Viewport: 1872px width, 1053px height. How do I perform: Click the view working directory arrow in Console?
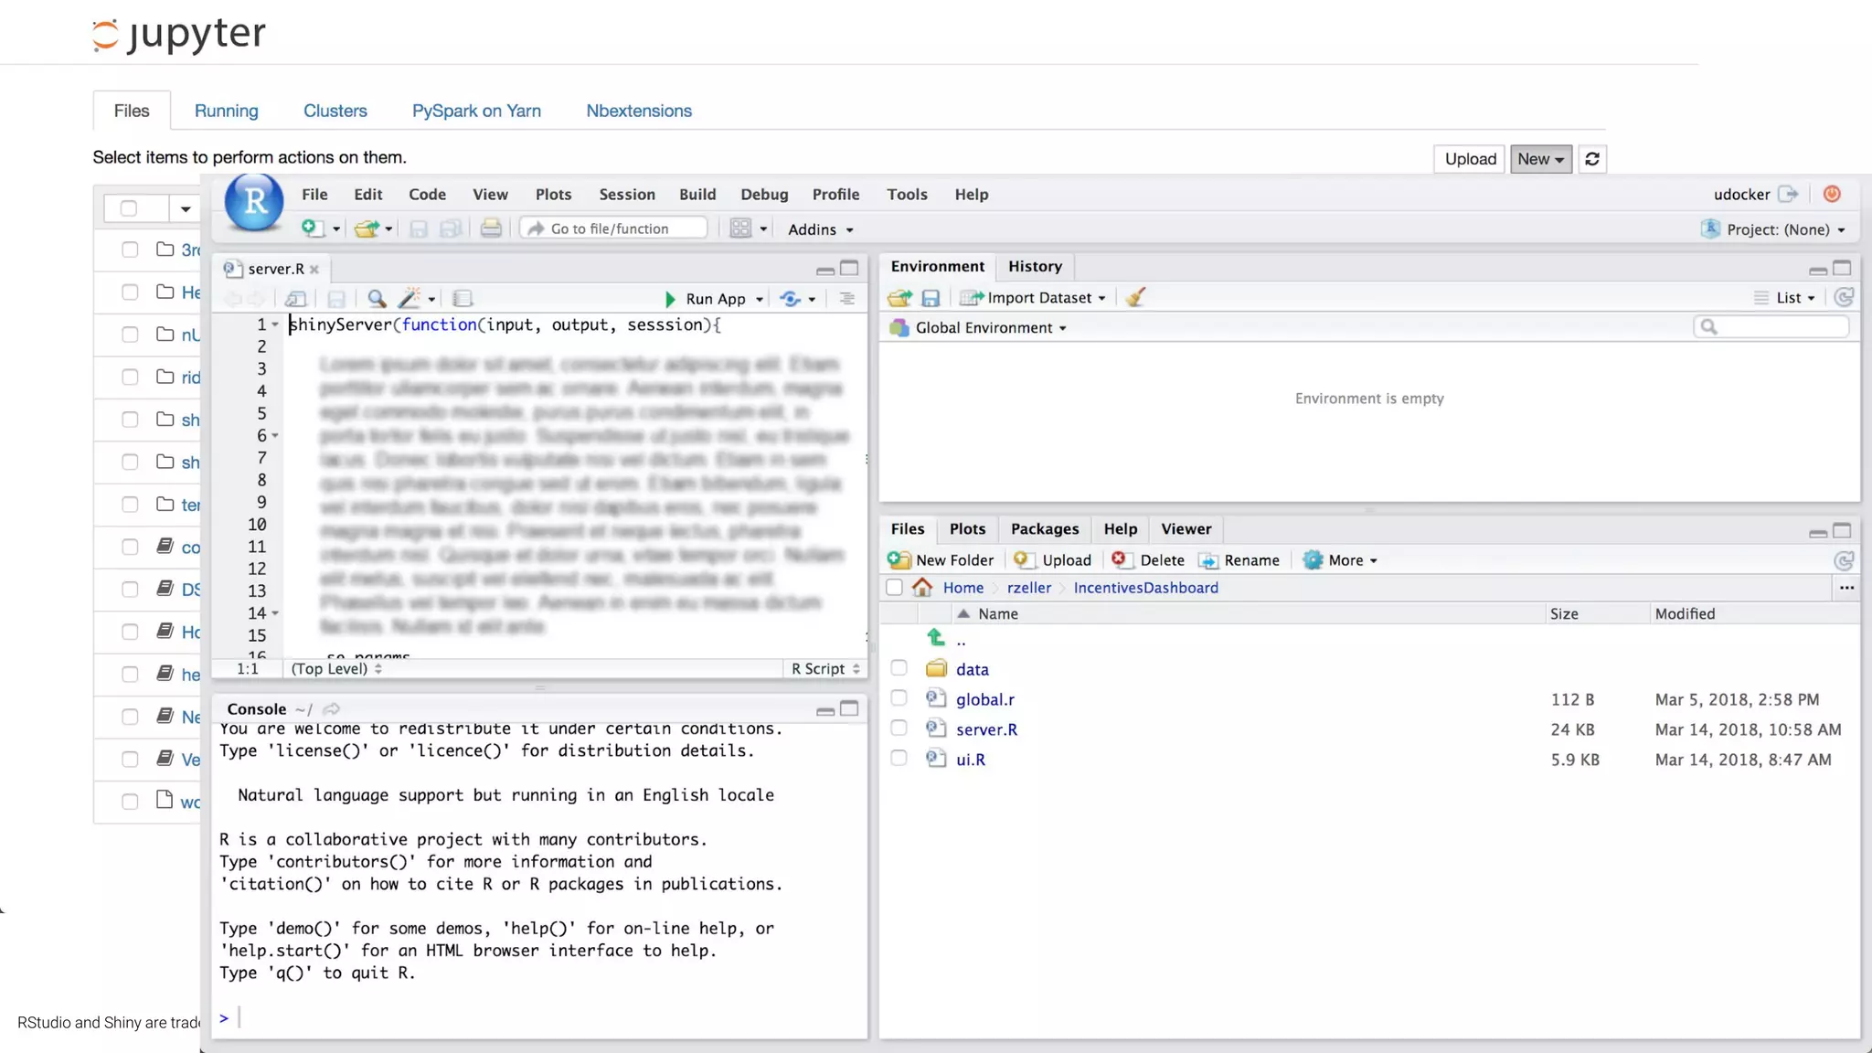(332, 708)
